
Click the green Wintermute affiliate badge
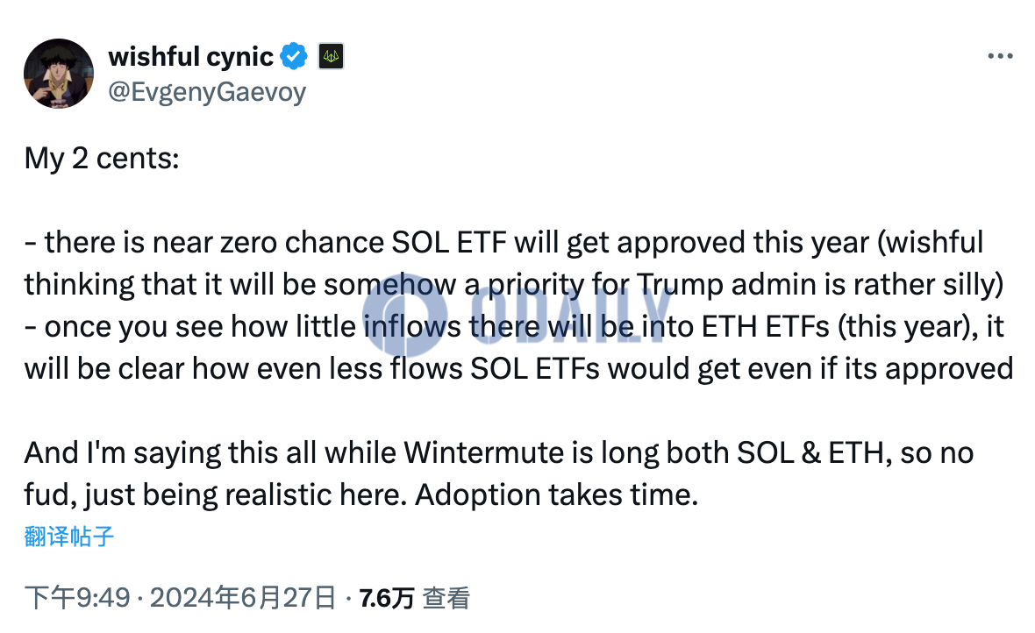click(x=332, y=56)
